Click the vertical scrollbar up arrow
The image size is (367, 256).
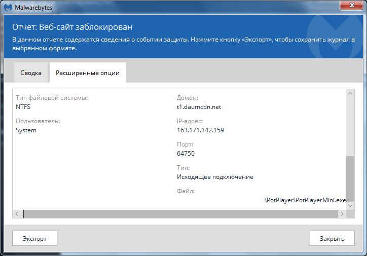point(350,93)
